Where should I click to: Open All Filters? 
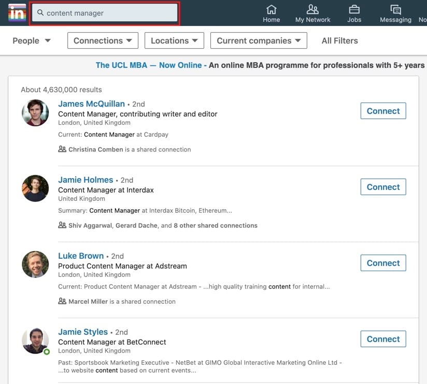click(x=339, y=40)
